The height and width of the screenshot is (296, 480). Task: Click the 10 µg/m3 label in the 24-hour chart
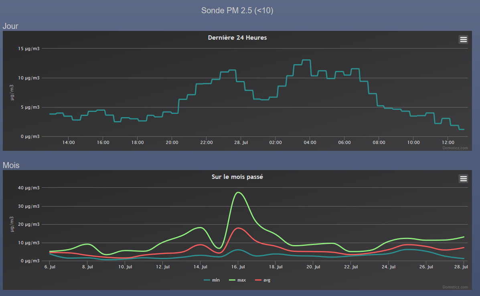pos(29,78)
